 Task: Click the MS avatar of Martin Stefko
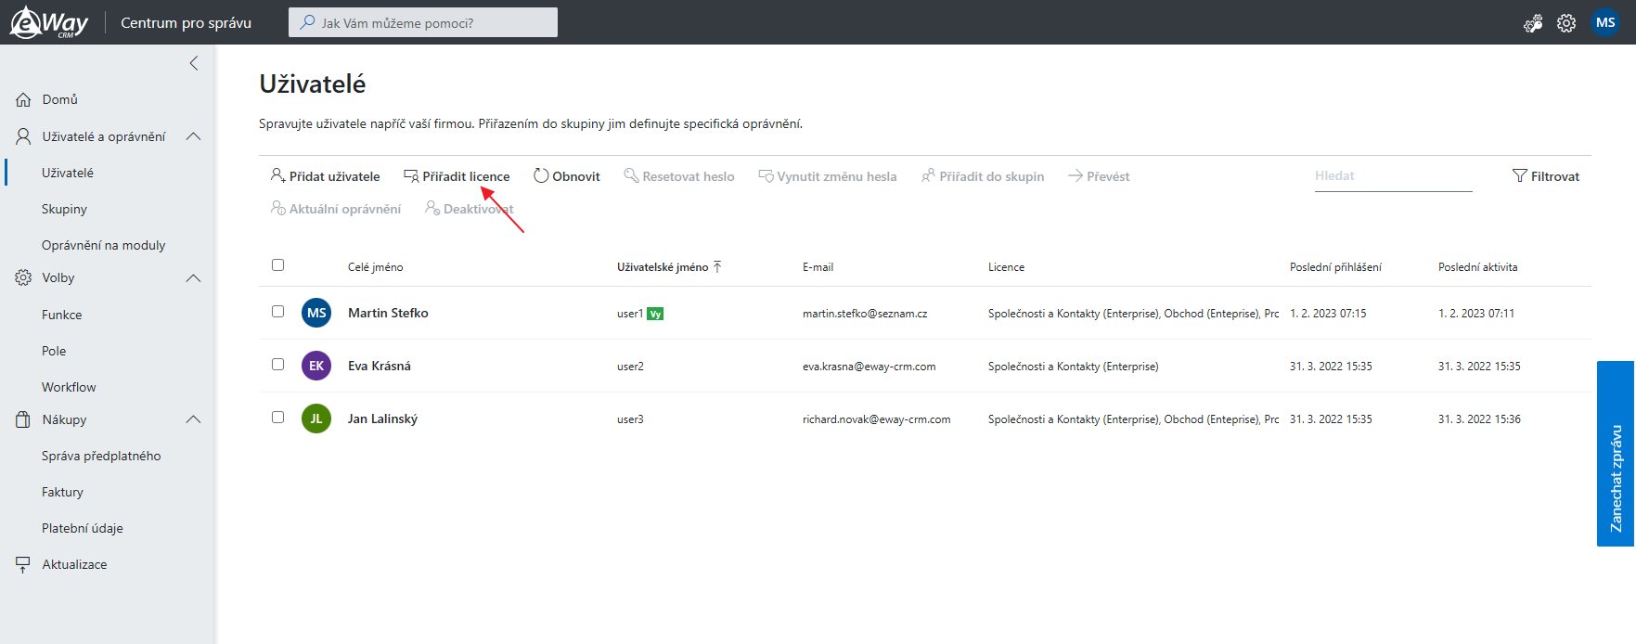[316, 313]
